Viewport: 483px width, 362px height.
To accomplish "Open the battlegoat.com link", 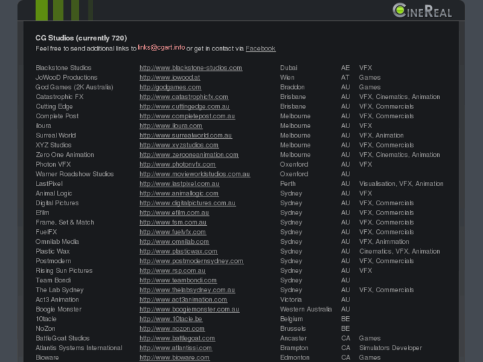I will point(177,338).
